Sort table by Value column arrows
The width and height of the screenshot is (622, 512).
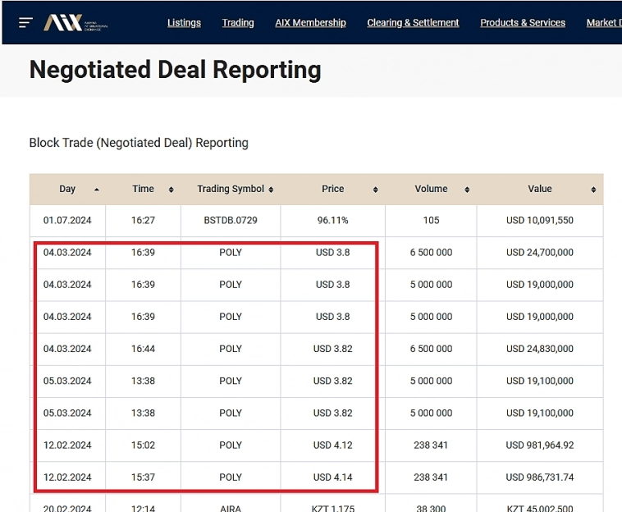click(593, 190)
